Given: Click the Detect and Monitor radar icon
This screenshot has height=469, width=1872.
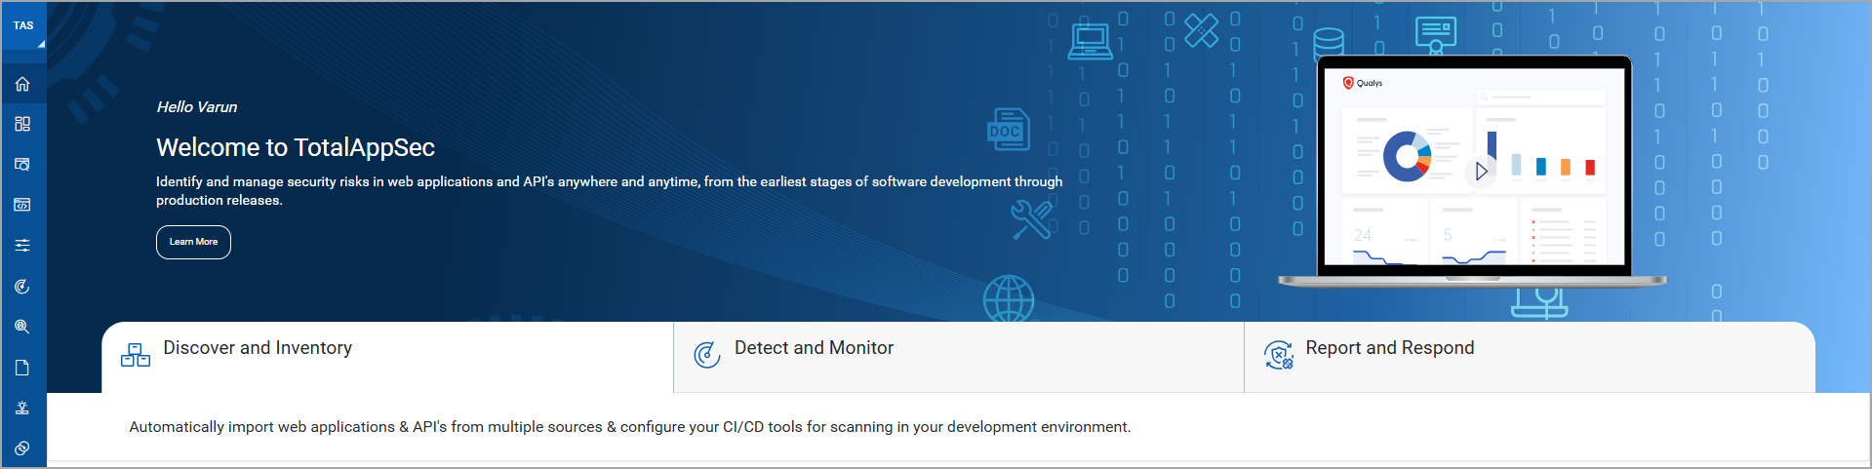Looking at the screenshot, I should 707,355.
